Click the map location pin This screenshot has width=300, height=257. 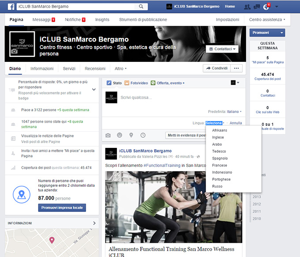pyautogui.click(x=52, y=240)
